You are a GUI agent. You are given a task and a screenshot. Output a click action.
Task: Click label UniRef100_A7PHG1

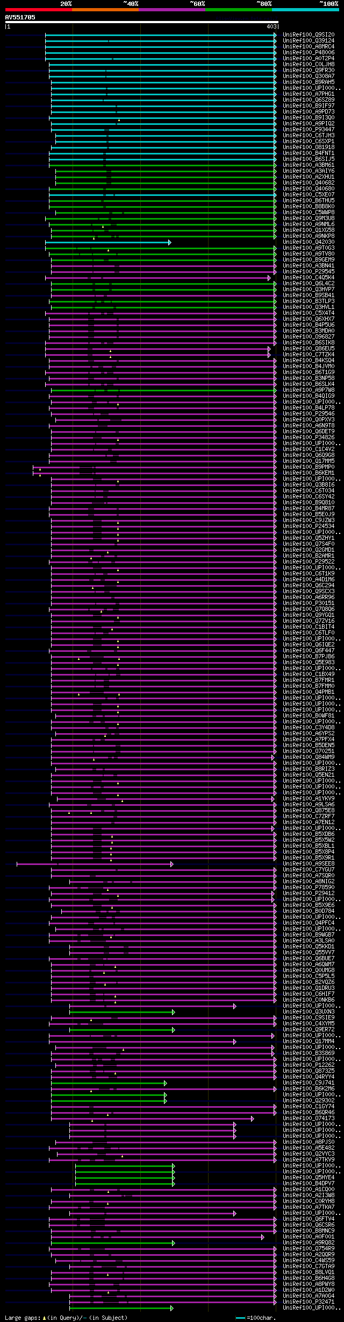(309, 94)
